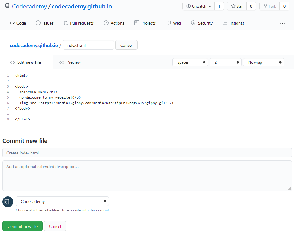The width and height of the screenshot is (294, 233).
Task: Go to the Actions tab
Action: point(114,23)
